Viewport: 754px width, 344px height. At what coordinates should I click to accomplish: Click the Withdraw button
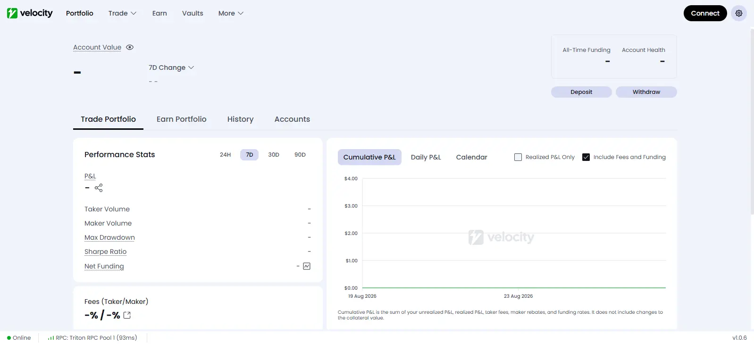(646, 92)
